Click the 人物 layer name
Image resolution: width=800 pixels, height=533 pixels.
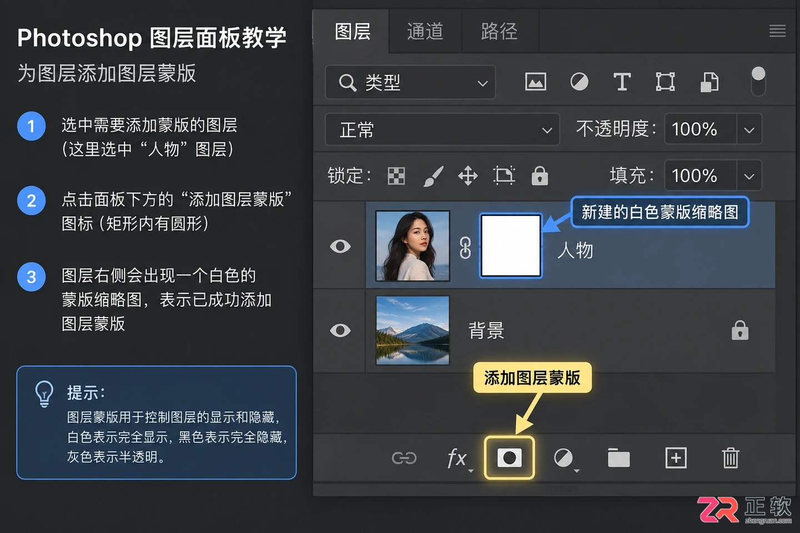576,250
